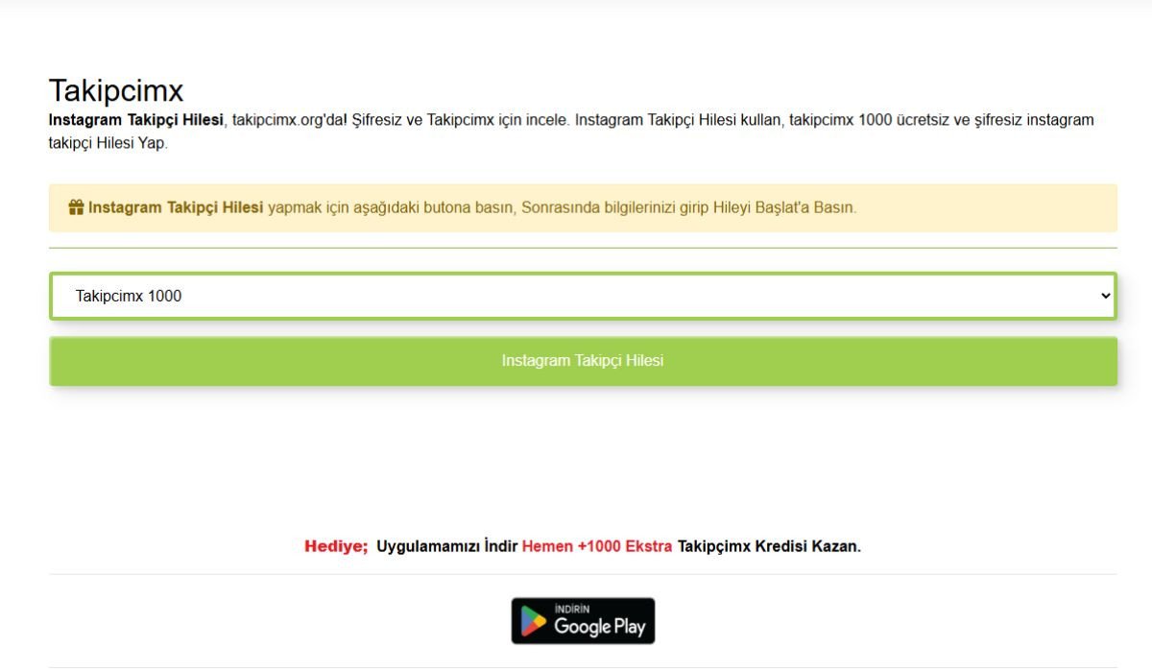Click the "Takipçimx Kredisi Kazan." text
This screenshot has width=1152, height=672.
[770, 546]
